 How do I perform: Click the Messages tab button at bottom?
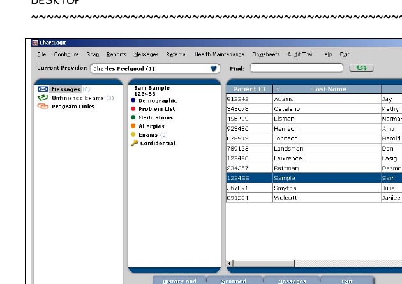click(x=292, y=280)
